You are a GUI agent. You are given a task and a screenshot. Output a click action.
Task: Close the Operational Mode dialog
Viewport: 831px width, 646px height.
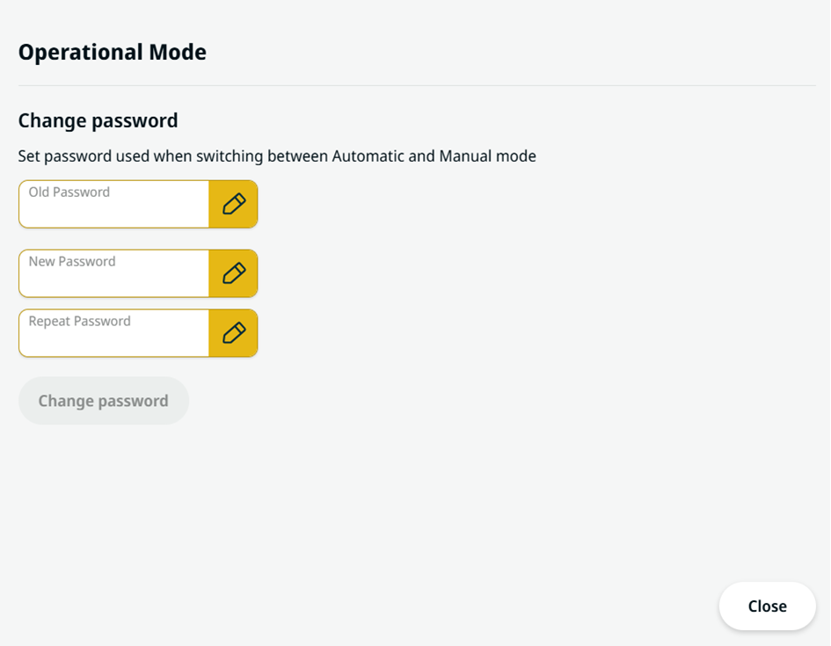tap(767, 606)
